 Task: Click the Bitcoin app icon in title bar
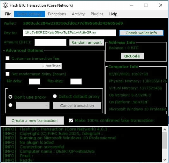[x=5, y=5]
